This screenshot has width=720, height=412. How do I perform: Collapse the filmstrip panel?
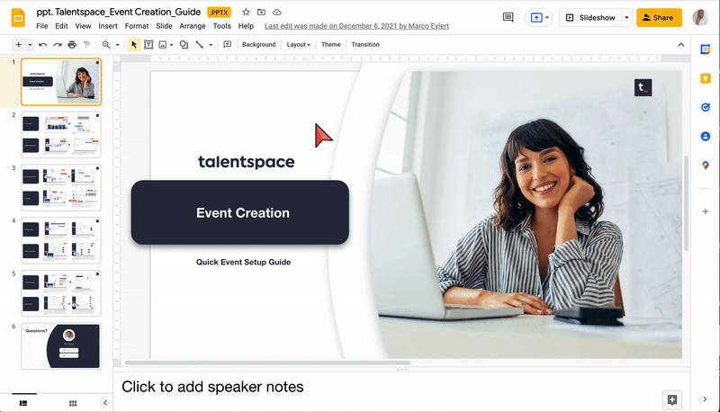(x=105, y=403)
